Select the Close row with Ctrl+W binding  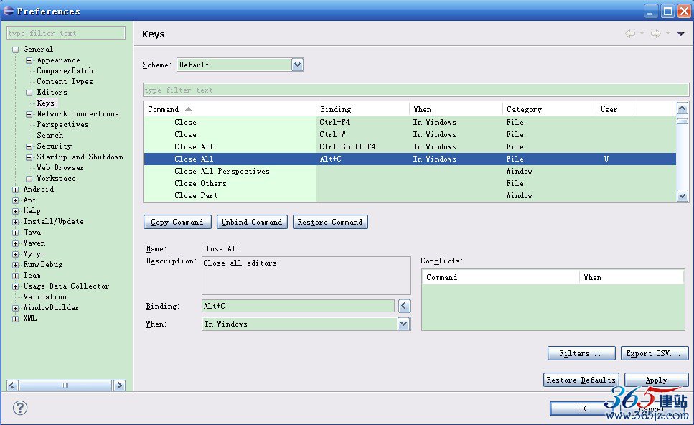[x=410, y=134]
